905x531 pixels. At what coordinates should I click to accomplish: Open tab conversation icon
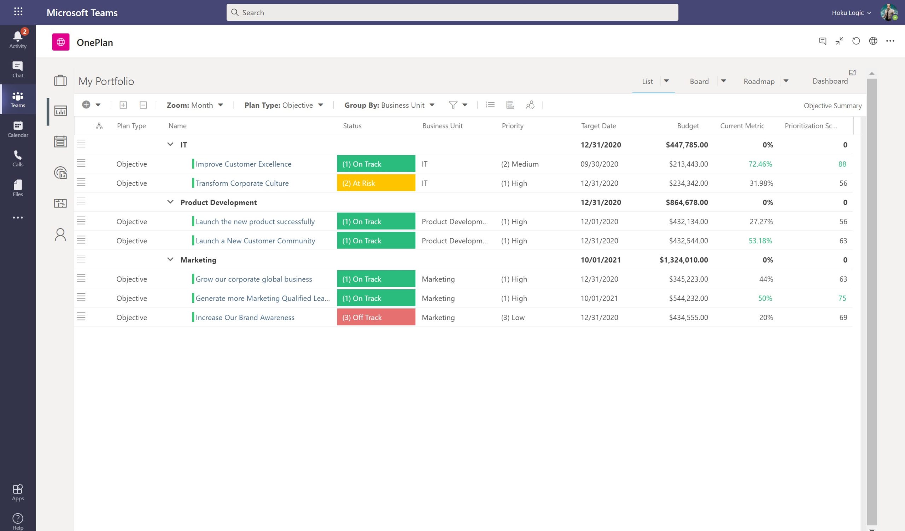click(823, 41)
